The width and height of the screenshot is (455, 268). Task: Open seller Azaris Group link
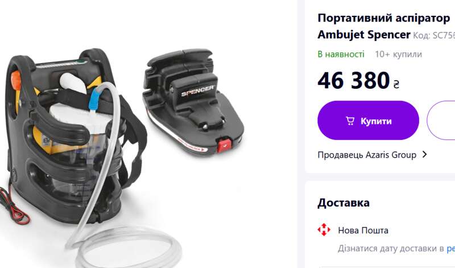[x=367, y=155]
